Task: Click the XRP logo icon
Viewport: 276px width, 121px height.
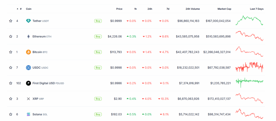Action: 28,99
